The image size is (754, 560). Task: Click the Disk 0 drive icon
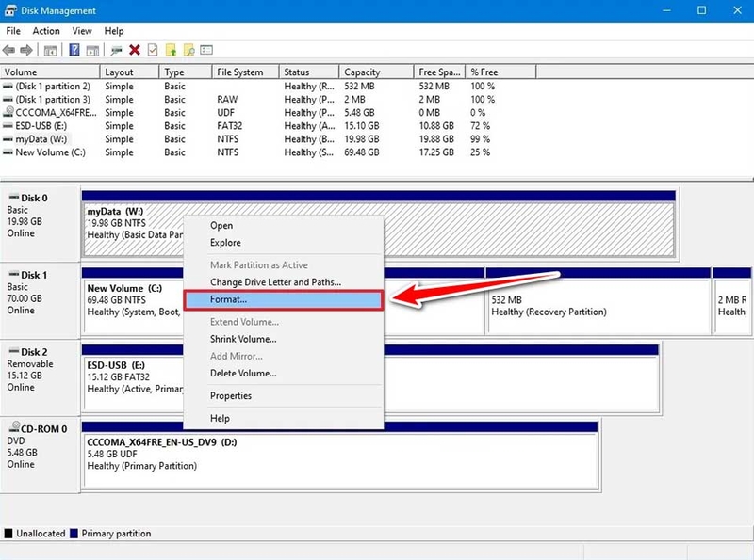click(13, 198)
